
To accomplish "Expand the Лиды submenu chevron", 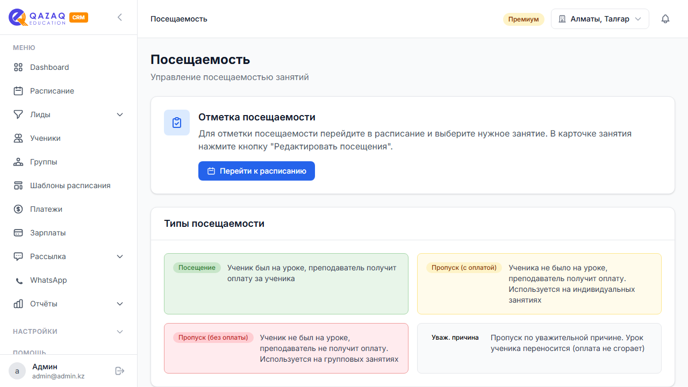I will [120, 114].
